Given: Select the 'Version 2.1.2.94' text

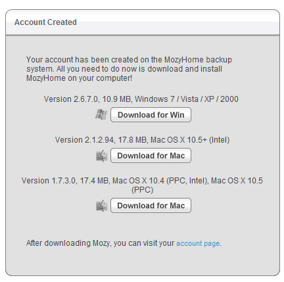Looking at the screenshot, I should pyautogui.click(x=85, y=140).
